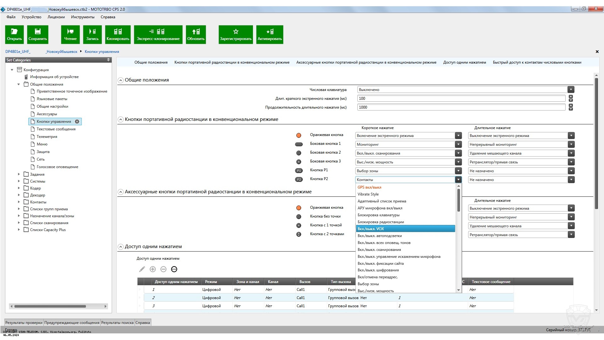Collapse the Общие положения section
The image size is (604, 340).
pos(120,80)
